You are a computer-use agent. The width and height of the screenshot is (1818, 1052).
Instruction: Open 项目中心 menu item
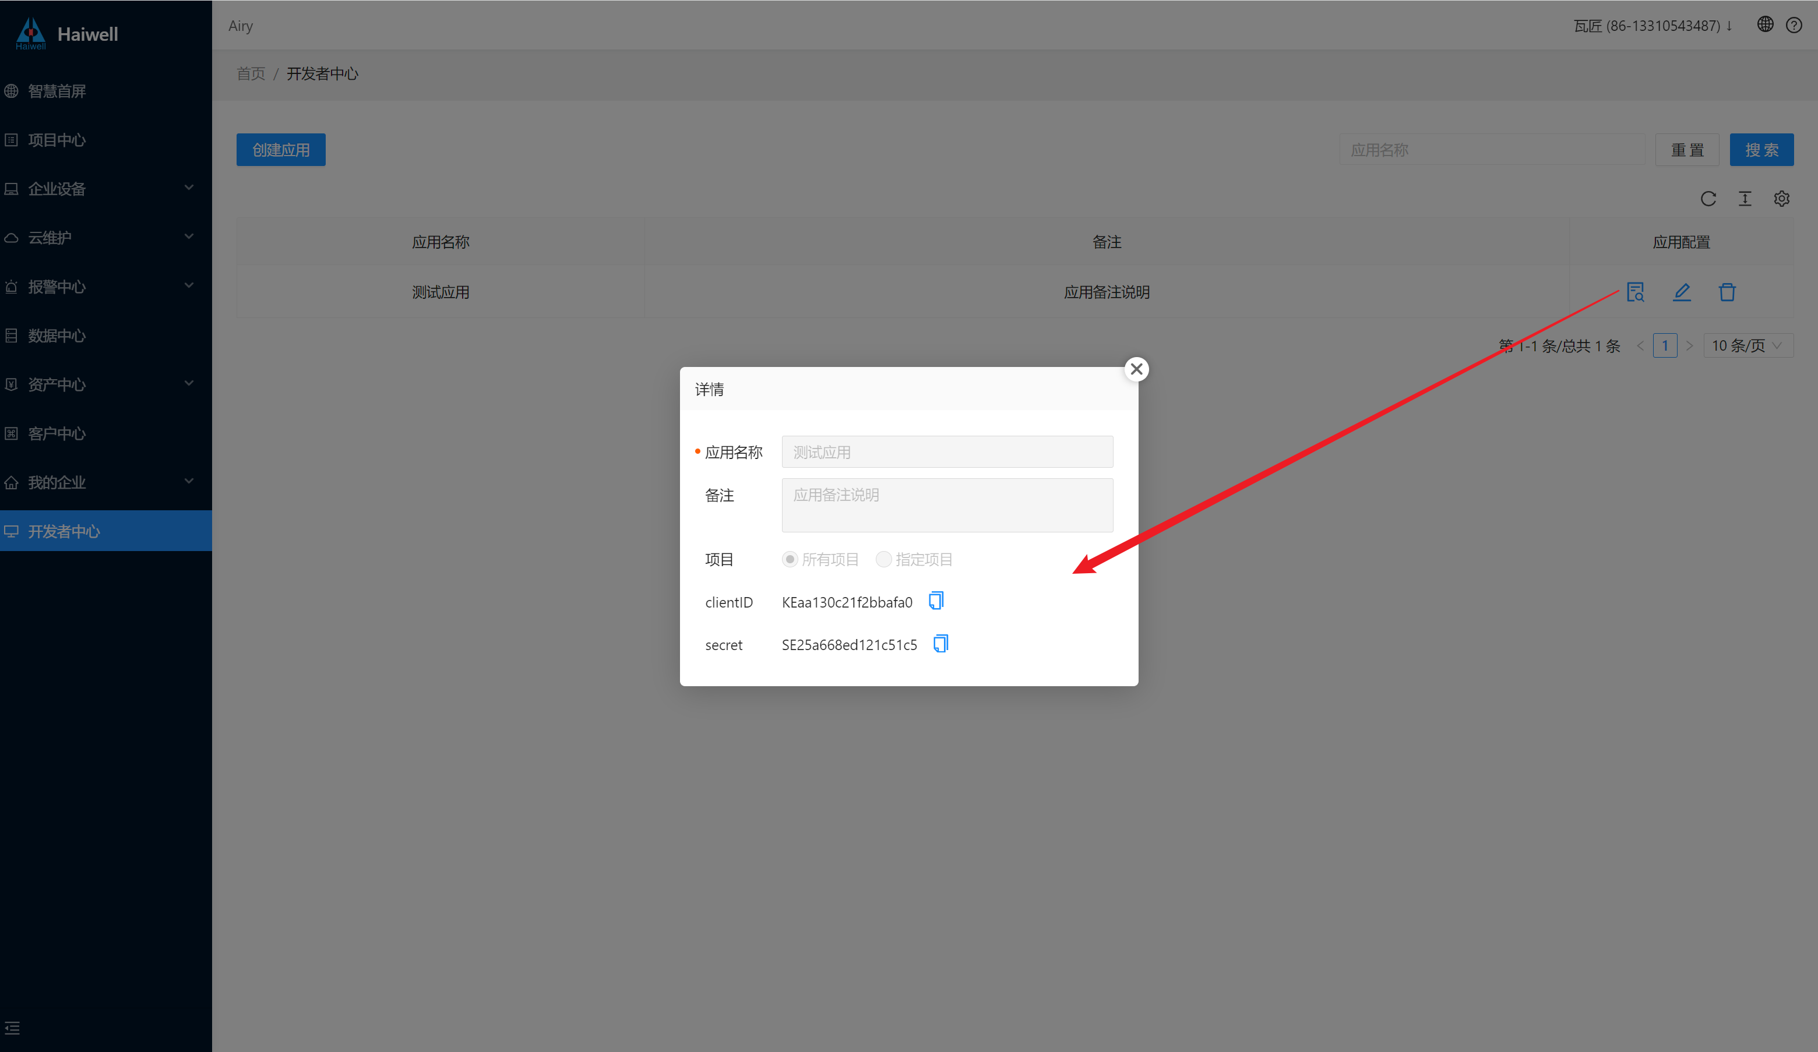[106, 140]
